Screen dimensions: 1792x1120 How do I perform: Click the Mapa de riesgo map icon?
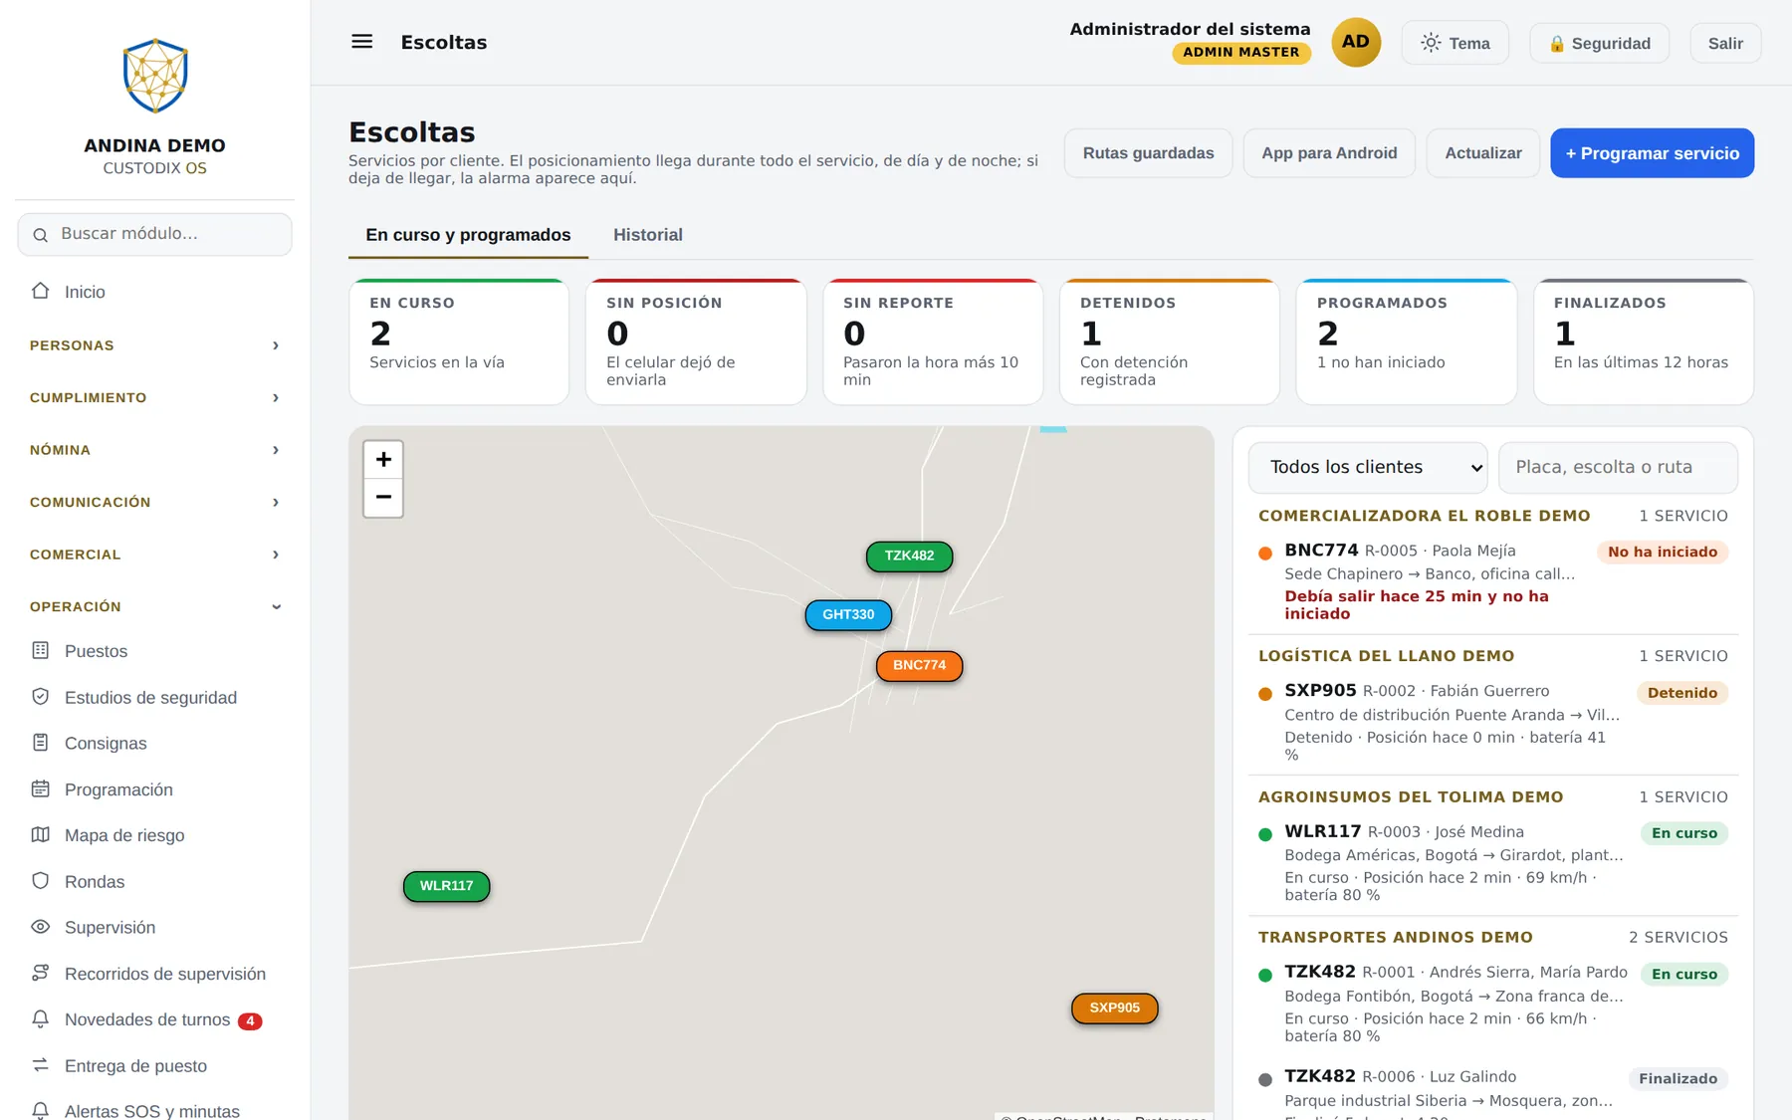(41, 834)
